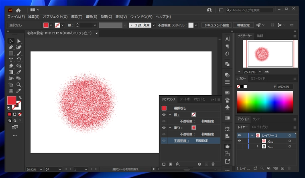The image size is (305, 178).
Task: Click the 環境設定 button
Action: (x=243, y=25)
